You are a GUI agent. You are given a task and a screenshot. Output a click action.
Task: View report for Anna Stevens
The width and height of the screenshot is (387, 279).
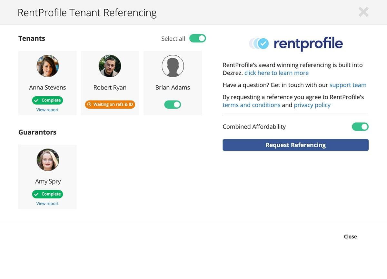47,110
